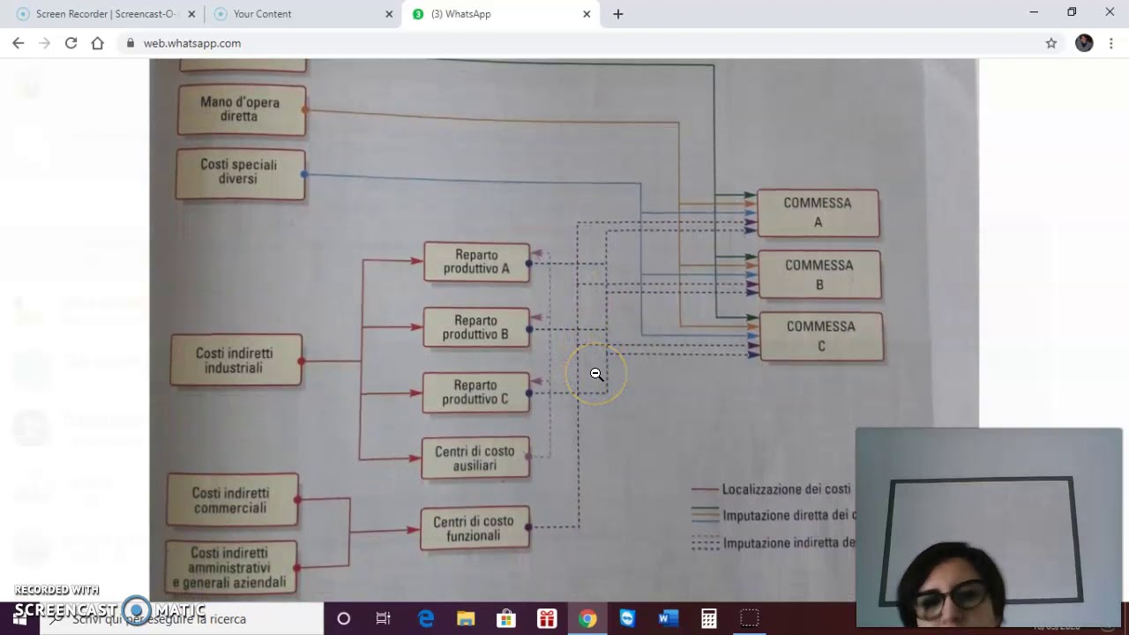Click the "COMMESSA B" box
Viewport: 1129px width, 635px height.
[x=819, y=274]
